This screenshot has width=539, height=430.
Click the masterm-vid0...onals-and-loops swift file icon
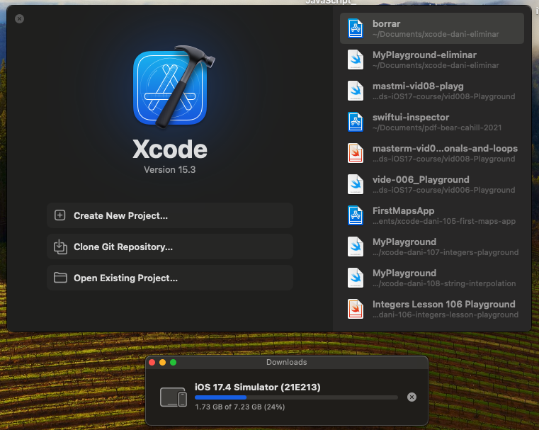pos(356,153)
